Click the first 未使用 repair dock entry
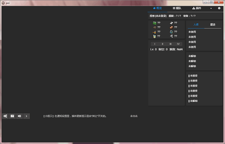 pos(192,32)
